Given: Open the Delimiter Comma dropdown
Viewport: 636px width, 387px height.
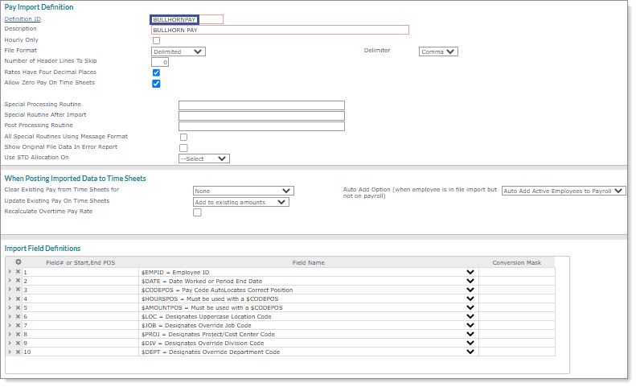Looking at the screenshot, I should [438, 51].
